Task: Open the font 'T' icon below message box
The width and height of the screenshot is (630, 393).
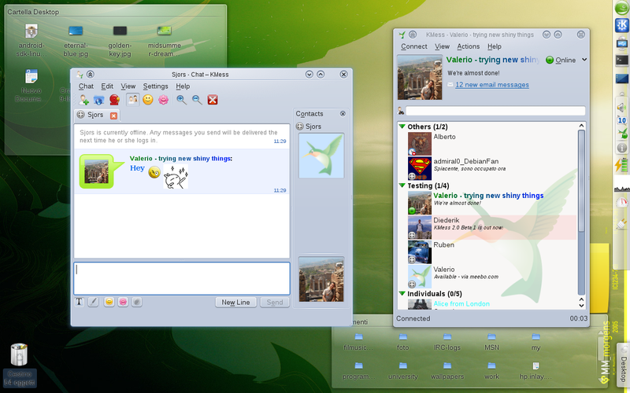Action: pyautogui.click(x=80, y=302)
